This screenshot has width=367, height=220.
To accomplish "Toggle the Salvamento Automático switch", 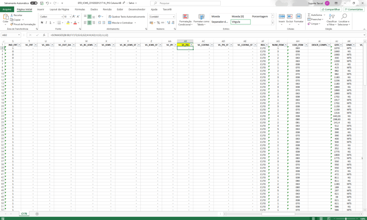I will [x=33, y=3].
